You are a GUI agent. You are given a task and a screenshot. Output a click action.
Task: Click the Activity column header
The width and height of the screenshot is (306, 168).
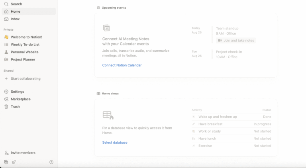[x=197, y=110]
